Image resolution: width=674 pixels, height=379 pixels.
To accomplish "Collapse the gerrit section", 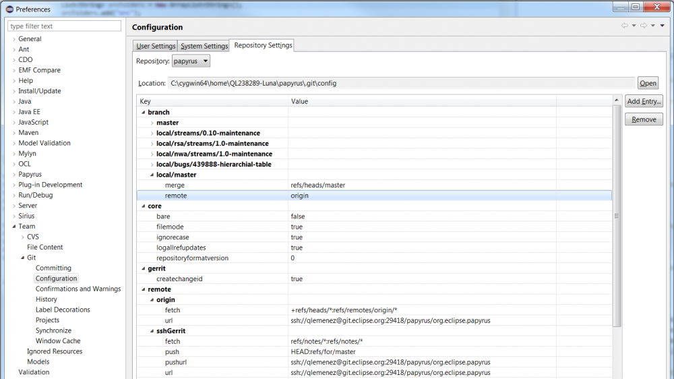I will [144, 268].
